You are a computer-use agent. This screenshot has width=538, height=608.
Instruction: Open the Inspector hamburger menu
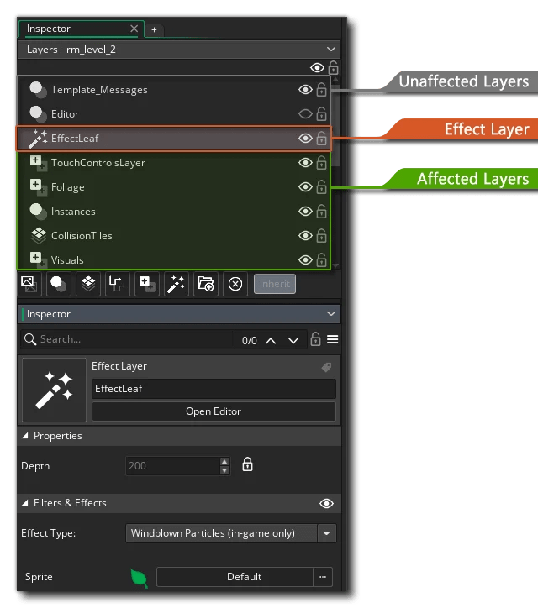point(332,339)
